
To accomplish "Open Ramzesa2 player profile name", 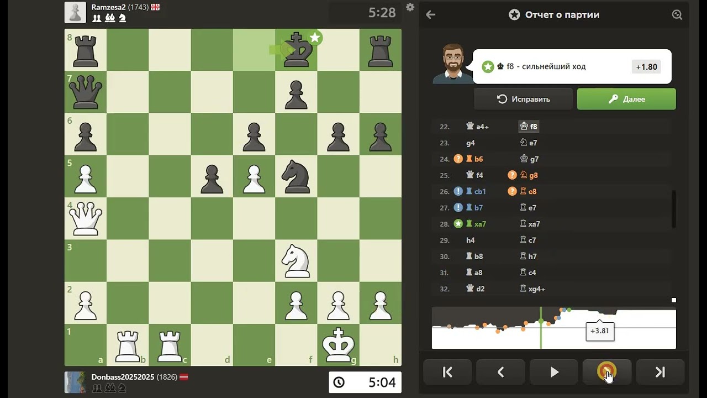I will 109,7.
